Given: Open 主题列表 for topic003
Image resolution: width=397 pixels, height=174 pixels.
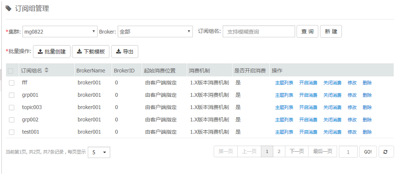Looking at the screenshot, I should coord(284,107).
